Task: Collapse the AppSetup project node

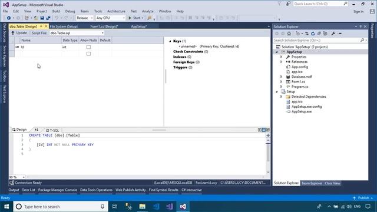Action: click(x=277, y=52)
